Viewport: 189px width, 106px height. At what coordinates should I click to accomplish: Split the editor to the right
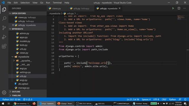[x=179, y=8]
